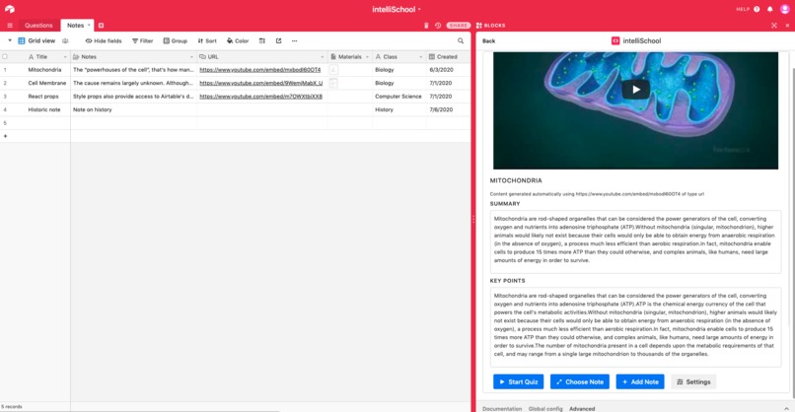Screen dimensions: 795x412
Task: Open the Sort menu
Action: tap(207, 41)
